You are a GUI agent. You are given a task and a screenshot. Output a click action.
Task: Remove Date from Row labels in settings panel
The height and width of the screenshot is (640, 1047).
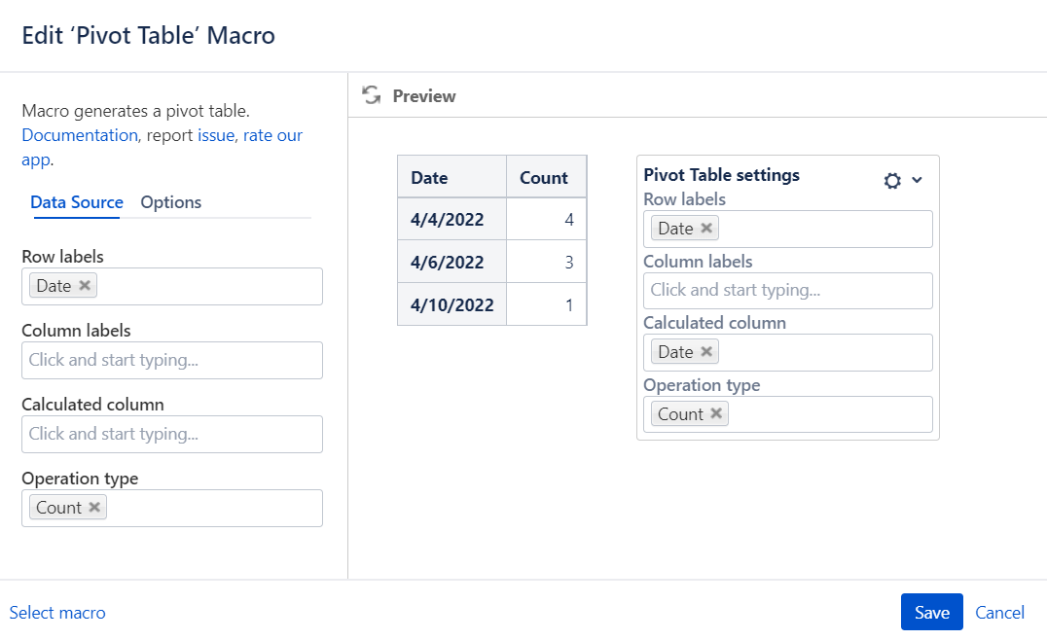706,228
